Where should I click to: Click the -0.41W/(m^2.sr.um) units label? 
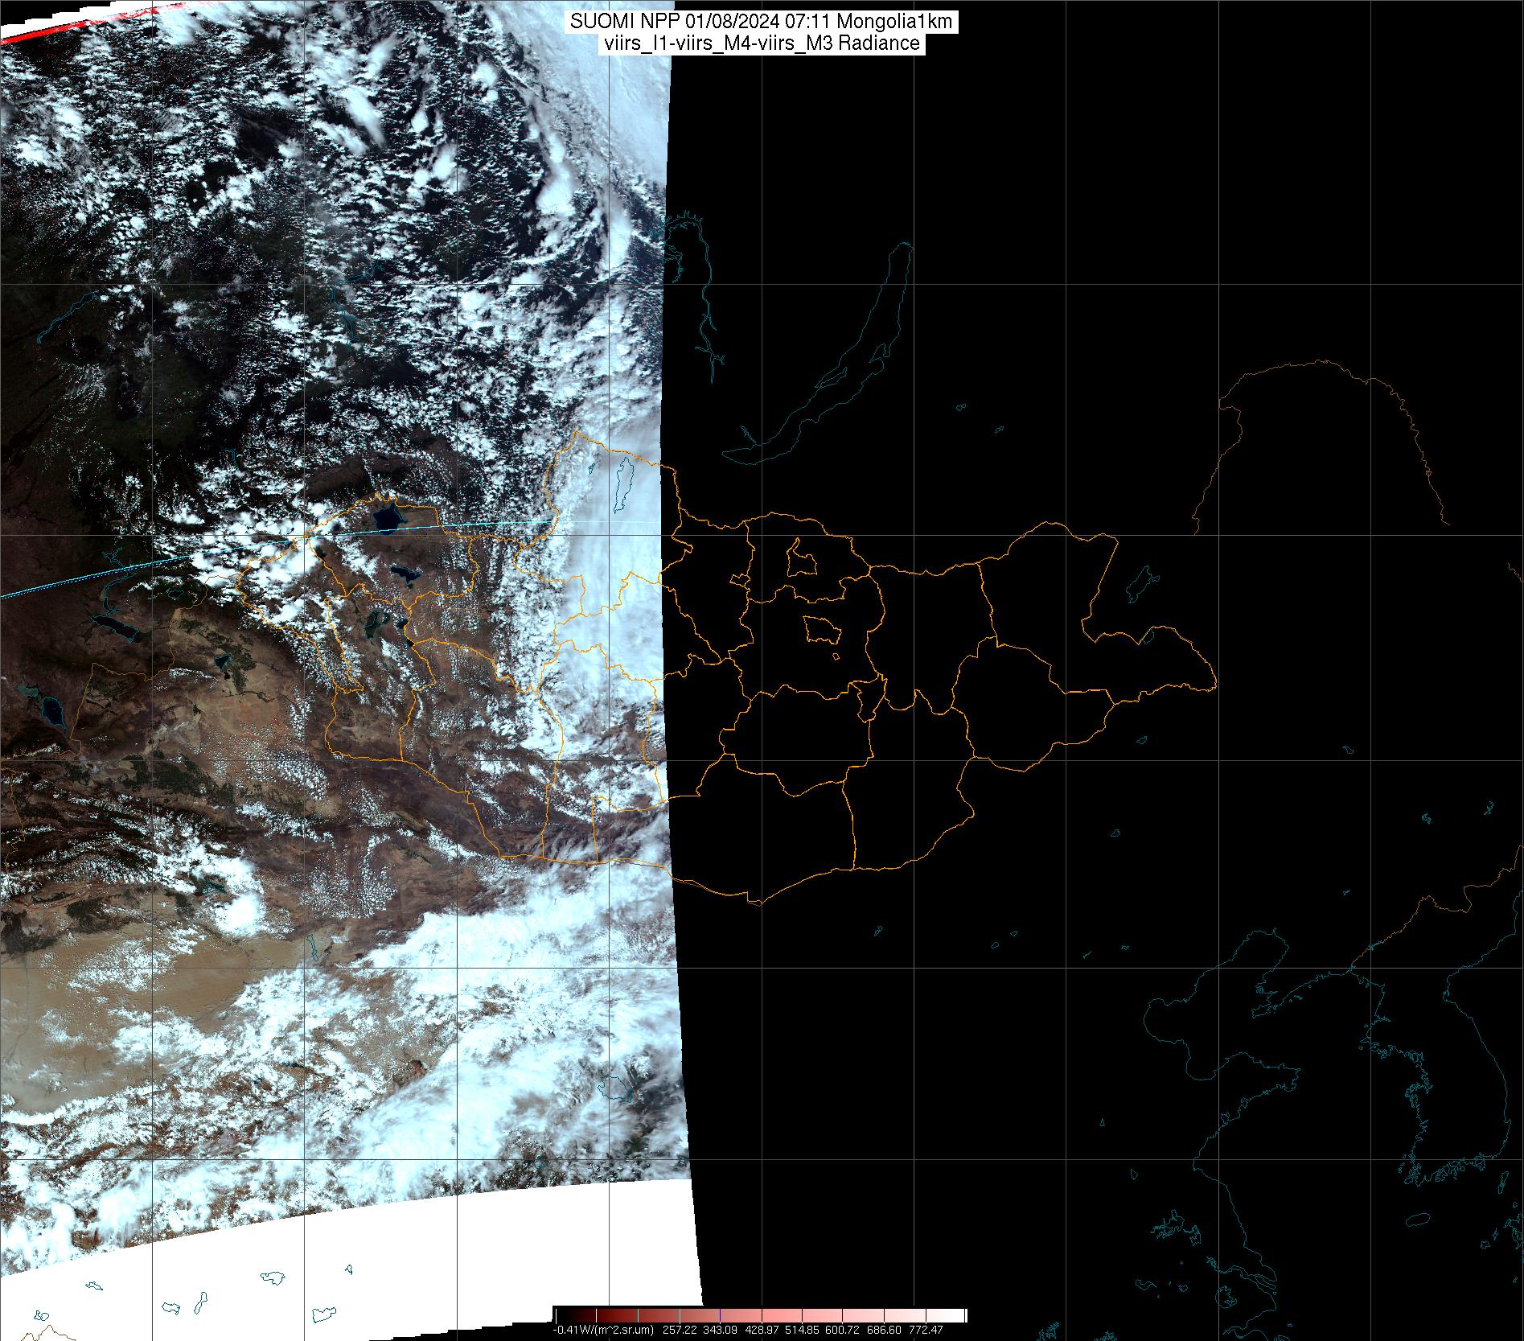click(603, 1330)
